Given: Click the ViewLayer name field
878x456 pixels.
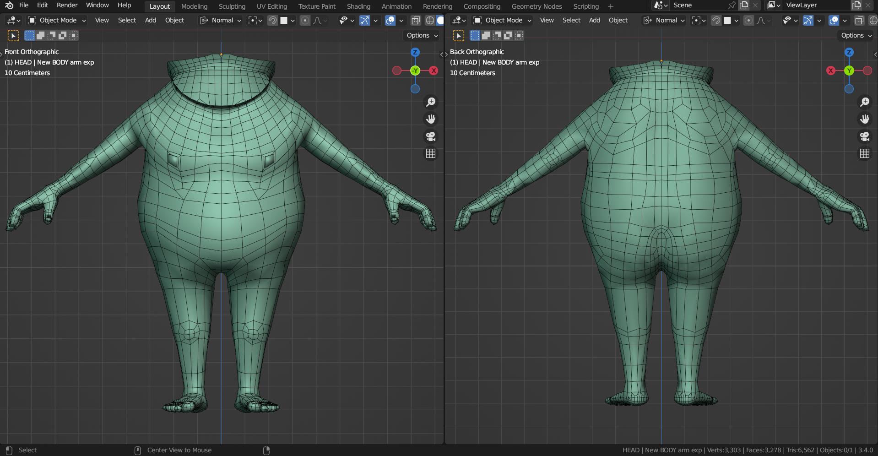Looking at the screenshot, I should coord(816,5).
